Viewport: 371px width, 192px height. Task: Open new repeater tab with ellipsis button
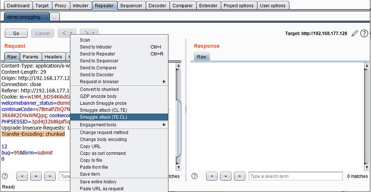(54, 17)
